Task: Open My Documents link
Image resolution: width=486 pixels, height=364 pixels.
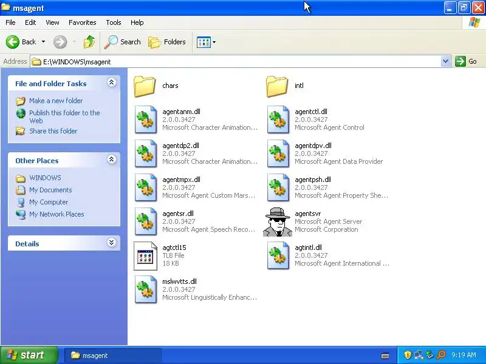Action: pyautogui.click(x=50, y=190)
